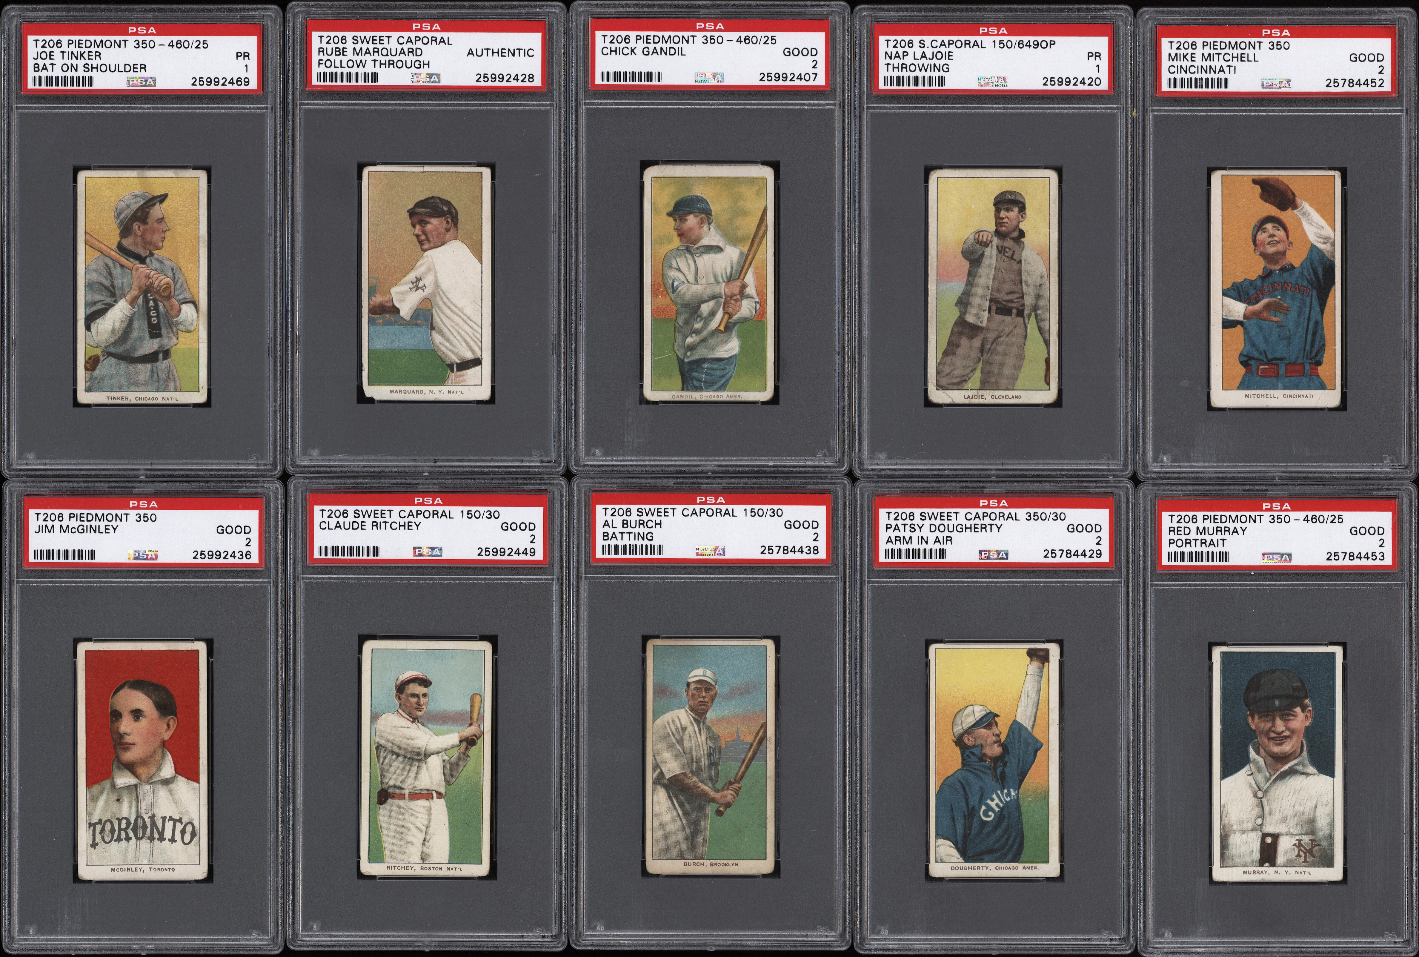
Task: Click the caption 'MARQUARD, N. Y. NAT'L'
Action: tap(426, 392)
